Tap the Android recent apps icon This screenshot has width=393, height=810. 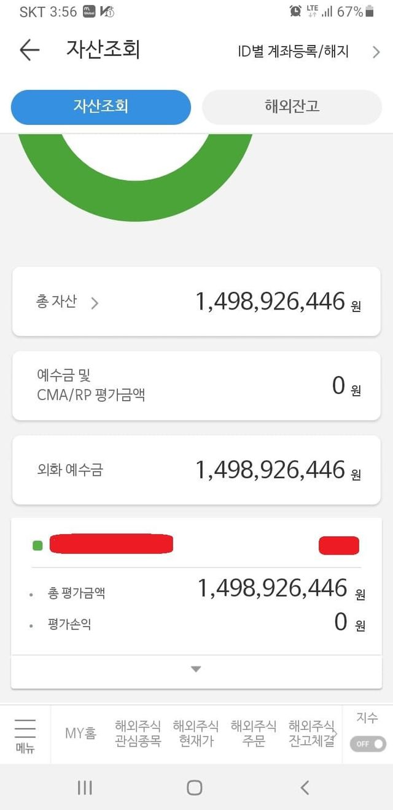85,787
